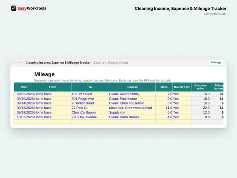The width and height of the screenshot is (237, 178).
Task: Select the Business miles column header
Action: tap(201, 87)
